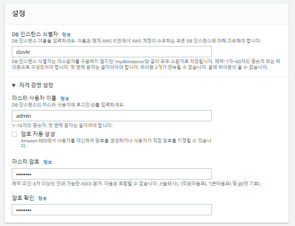
Task: Open 정보 link beside DB 인스턴스 식별자
Action: click(x=66, y=34)
